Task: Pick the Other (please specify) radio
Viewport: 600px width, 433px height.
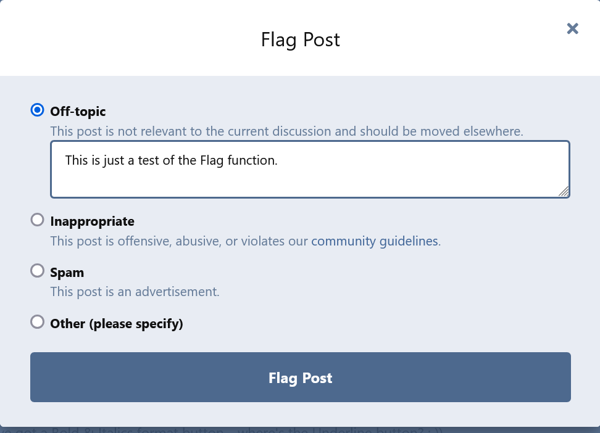Action: click(x=37, y=322)
